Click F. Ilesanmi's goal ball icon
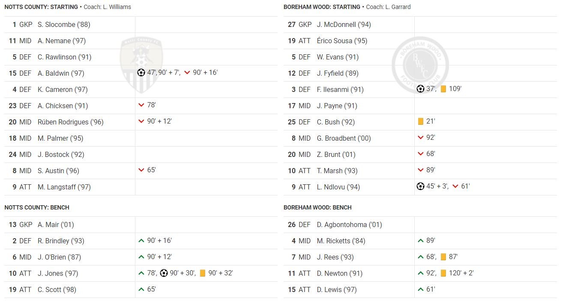Viewport: 566px width, 304px height. (x=420, y=89)
